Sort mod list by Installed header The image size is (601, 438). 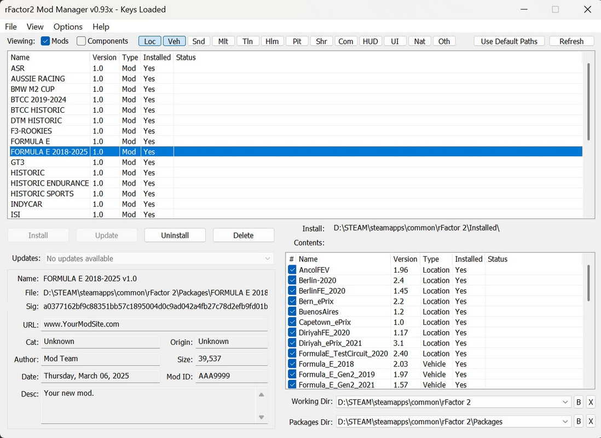click(x=157, y=57)
